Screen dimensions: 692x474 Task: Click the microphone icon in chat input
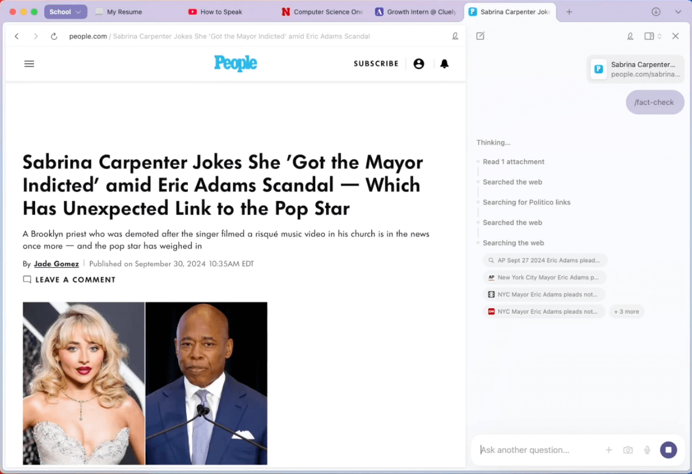point(647,450)
